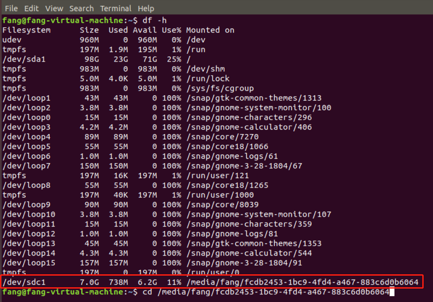Click the '25%' usage value
Image resolution: width=433 pixels, height=302 pixels.
tap(174, 59)
